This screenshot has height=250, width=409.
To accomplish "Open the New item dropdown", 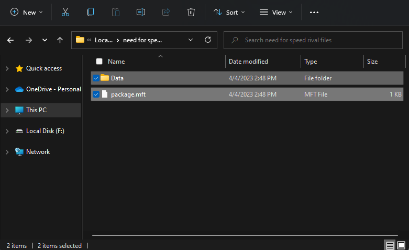I will point(26,12).
